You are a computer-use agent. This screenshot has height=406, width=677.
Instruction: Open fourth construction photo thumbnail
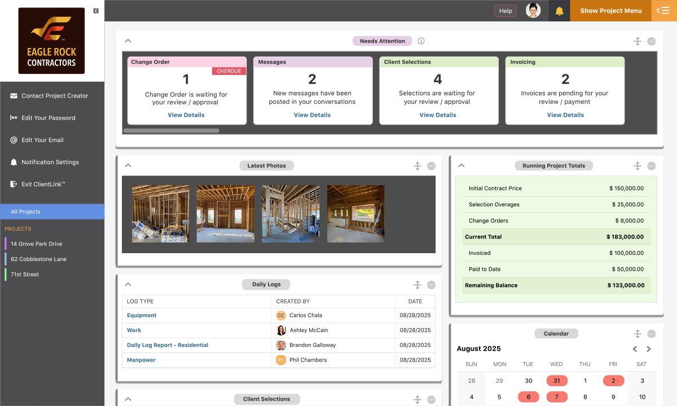[x=355, y=214]
